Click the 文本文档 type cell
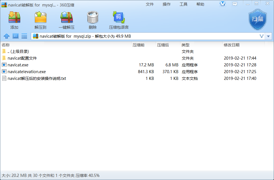The height and width of the screenshot is (180, 274). point(190,78)
